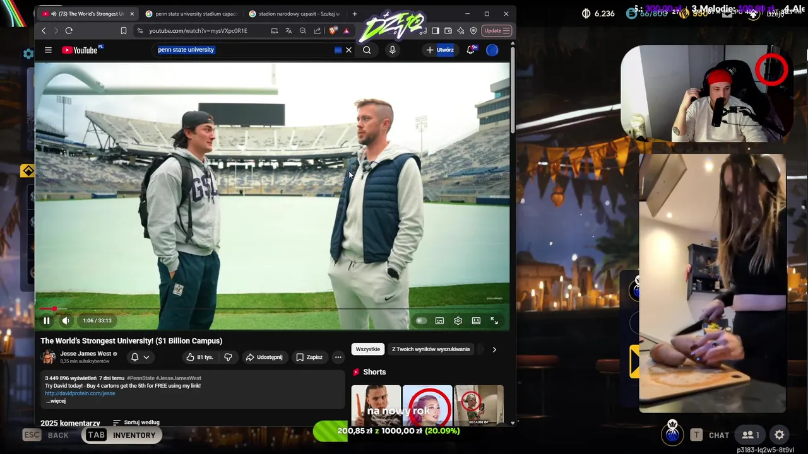The height and width of the screenshot is (454, 808).
Task: Seek on the video progress bar
Action: coord(272,309)
